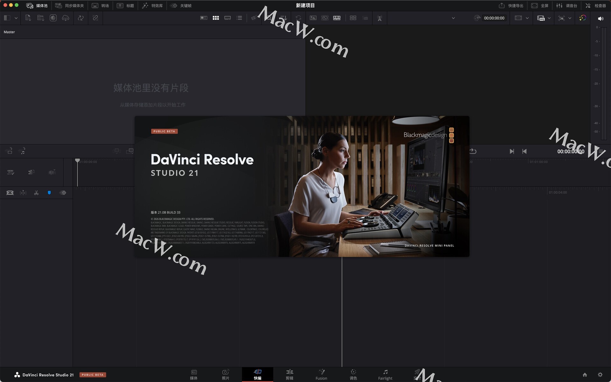Click the live broadcast antenna icon
The image size is (611, 382).
pos(380,18)
